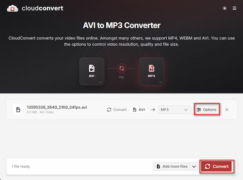Click the '1 file ready' status text
This screenshot has width=243, height=180.
click(x=21, y=166)
